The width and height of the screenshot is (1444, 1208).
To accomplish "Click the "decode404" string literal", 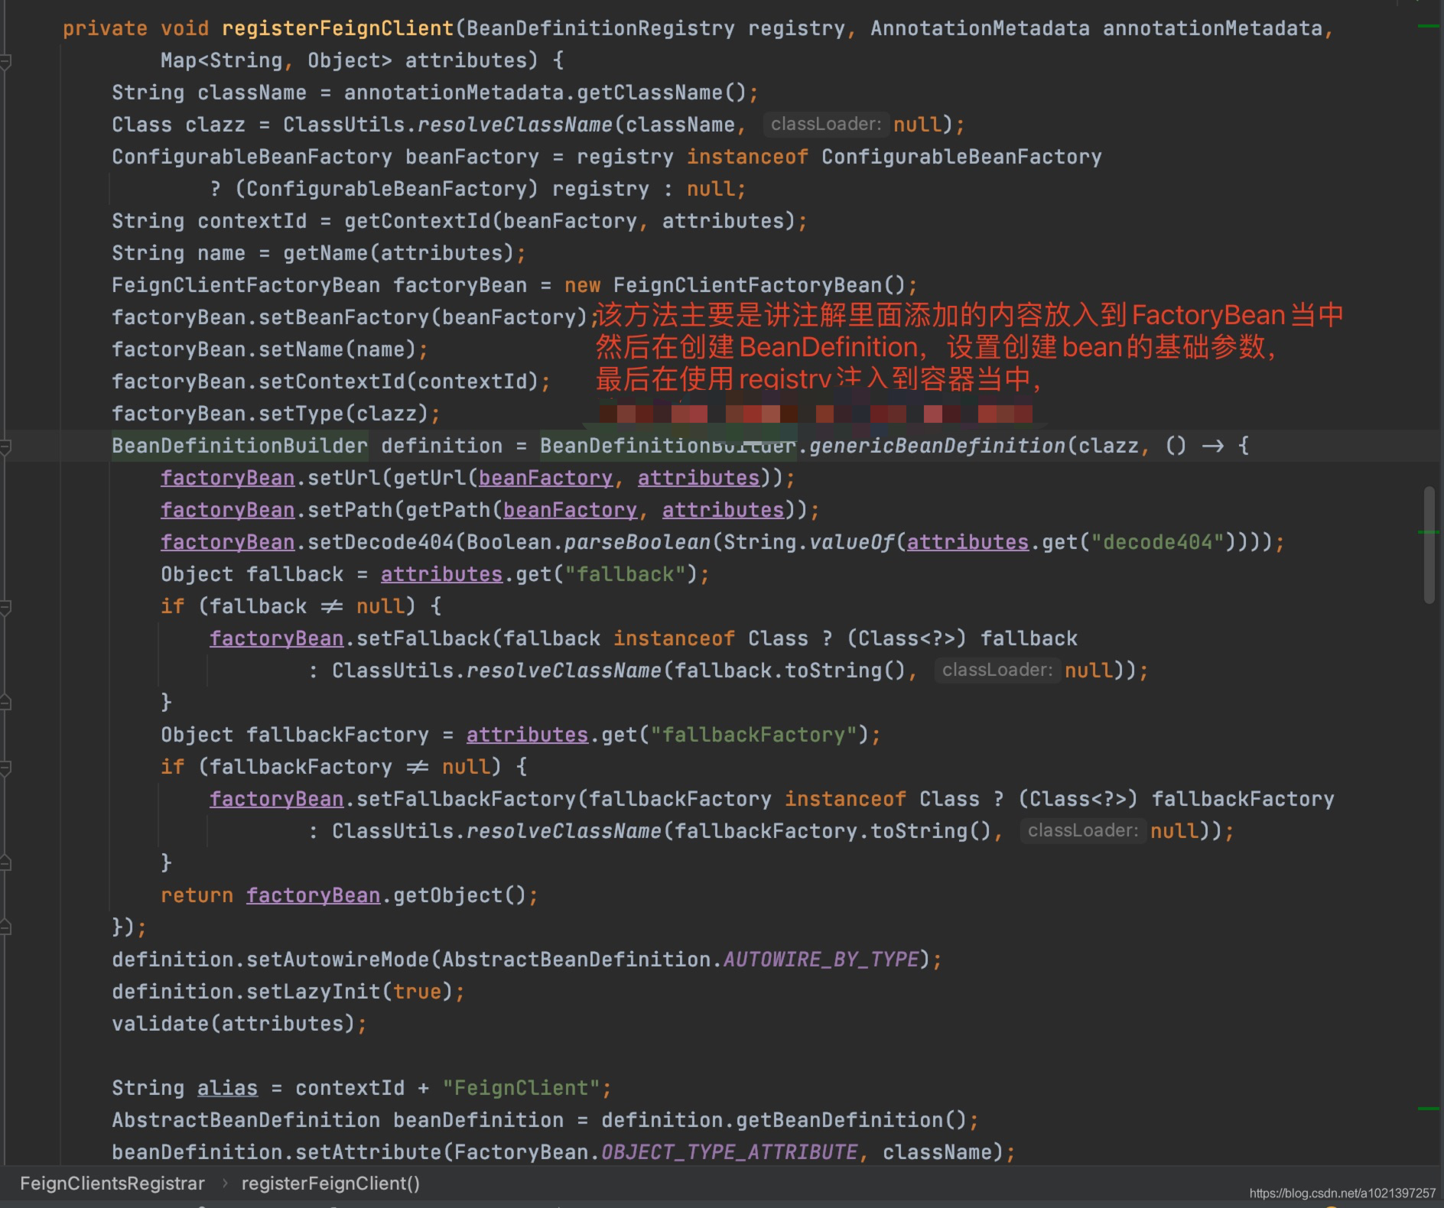I will 1158,542.
